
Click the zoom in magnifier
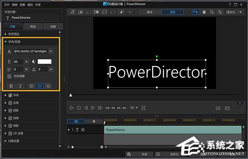[x=220, y=12]
